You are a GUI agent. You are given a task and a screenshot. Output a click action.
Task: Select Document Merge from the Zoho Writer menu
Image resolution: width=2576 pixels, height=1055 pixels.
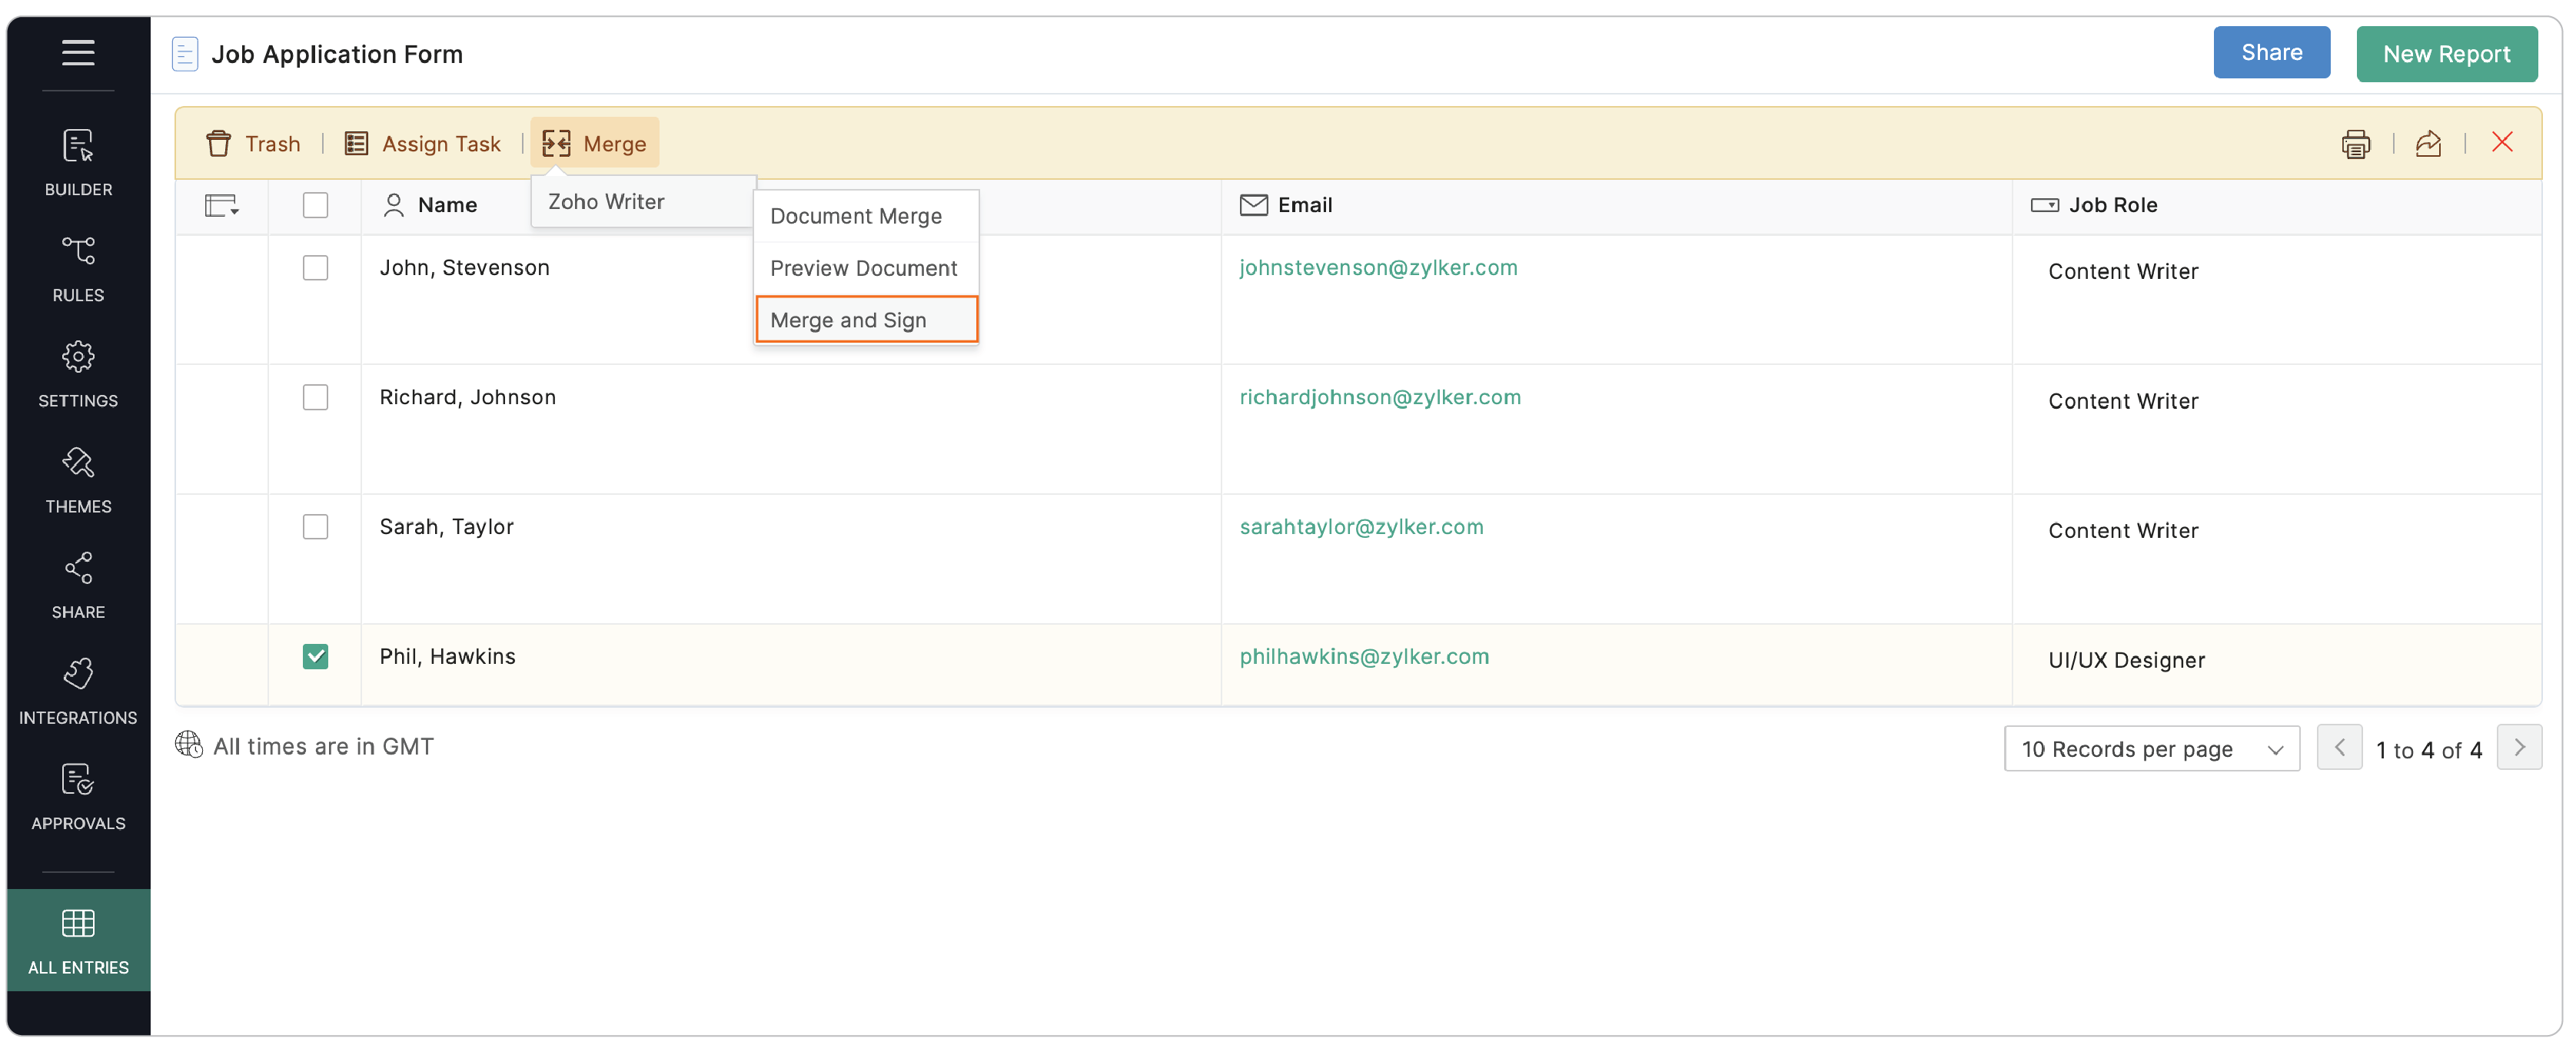pyautogui.click(x=855, y=215)
